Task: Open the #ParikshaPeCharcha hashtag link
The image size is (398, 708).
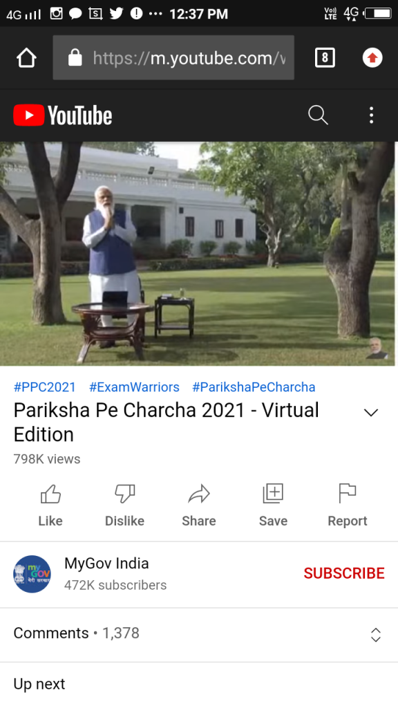Action: (254, 387)
